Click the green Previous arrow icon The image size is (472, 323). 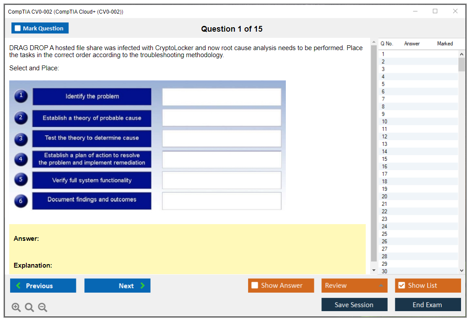pyautogui.click(x=18, y=286)
